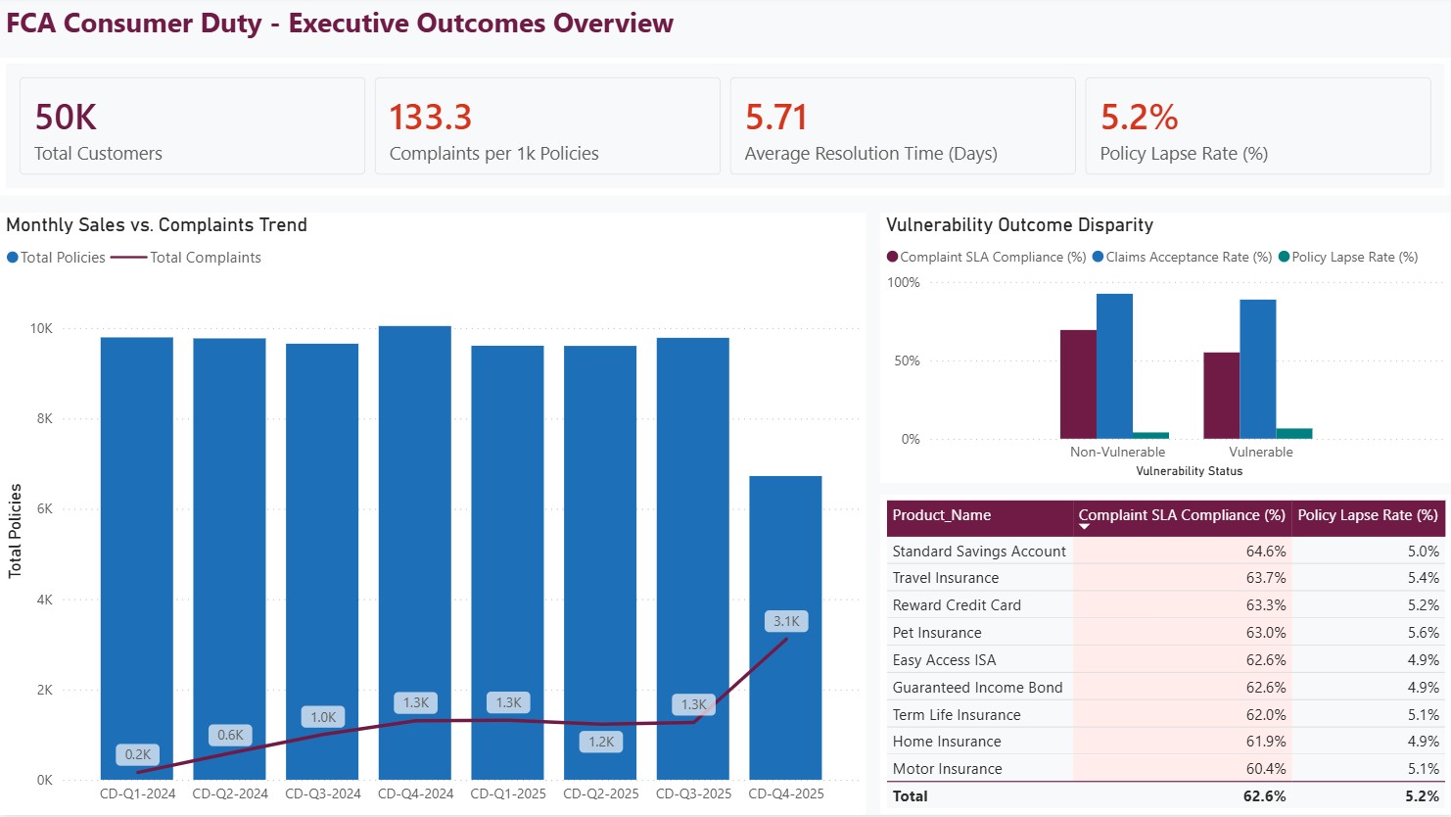Click Total Policies legend item
Screen dimensions: 1451x817
(56, 258)
